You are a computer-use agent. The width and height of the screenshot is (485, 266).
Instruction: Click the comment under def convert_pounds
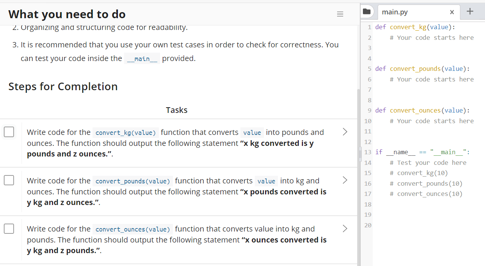[x=432, y=79]
